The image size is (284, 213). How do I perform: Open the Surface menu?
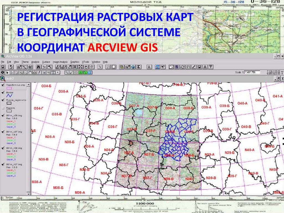(46, 62)
